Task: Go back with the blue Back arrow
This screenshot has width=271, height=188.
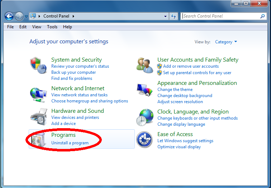Action: [9, 16]
